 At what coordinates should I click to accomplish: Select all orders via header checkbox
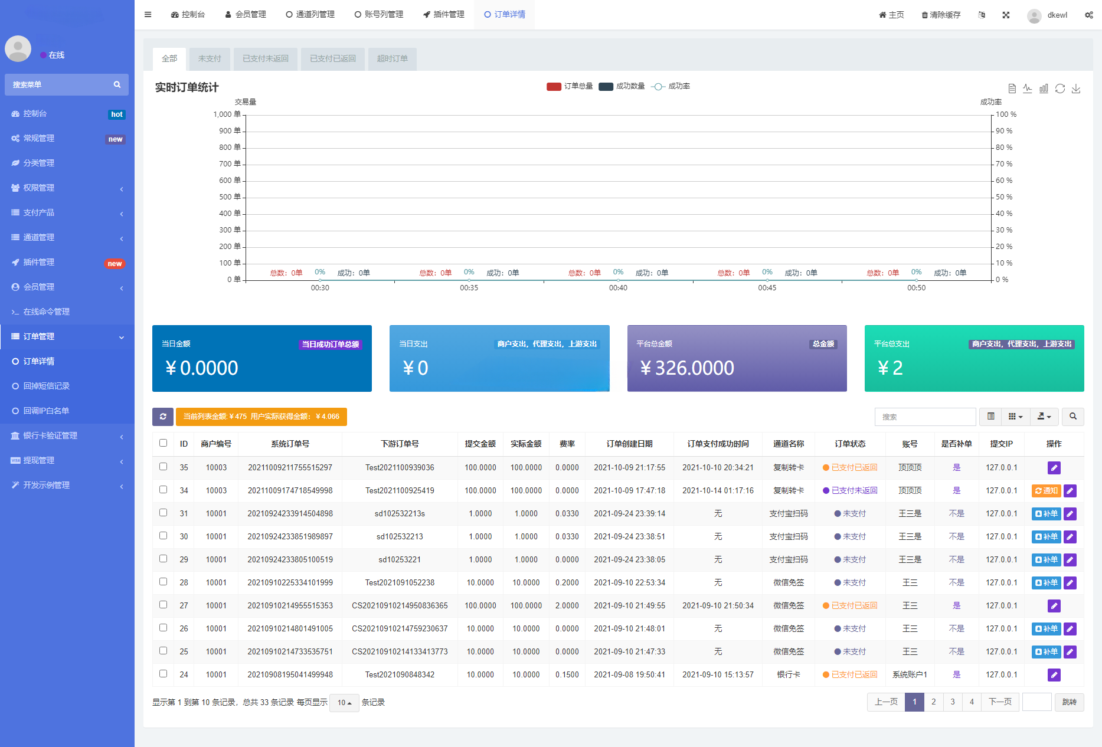click(163, 443)
